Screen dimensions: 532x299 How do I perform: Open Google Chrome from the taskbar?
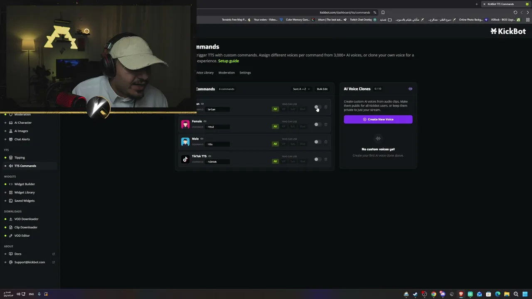pos(433,294)
